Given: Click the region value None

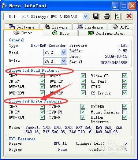Looking at the screenshot, I should coord(62,149).
